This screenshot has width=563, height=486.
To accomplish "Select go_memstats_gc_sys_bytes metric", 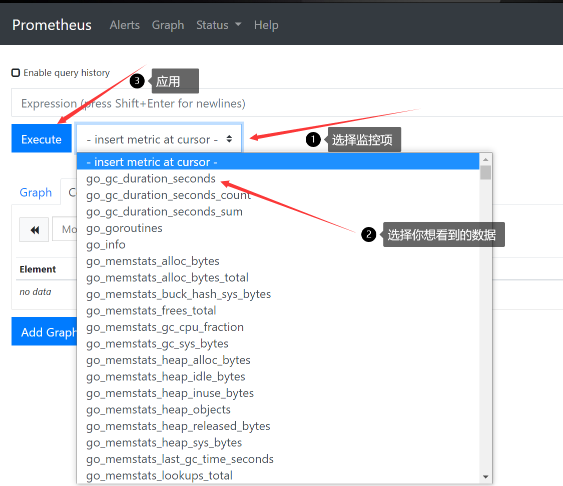I will [x=278, y=343].
